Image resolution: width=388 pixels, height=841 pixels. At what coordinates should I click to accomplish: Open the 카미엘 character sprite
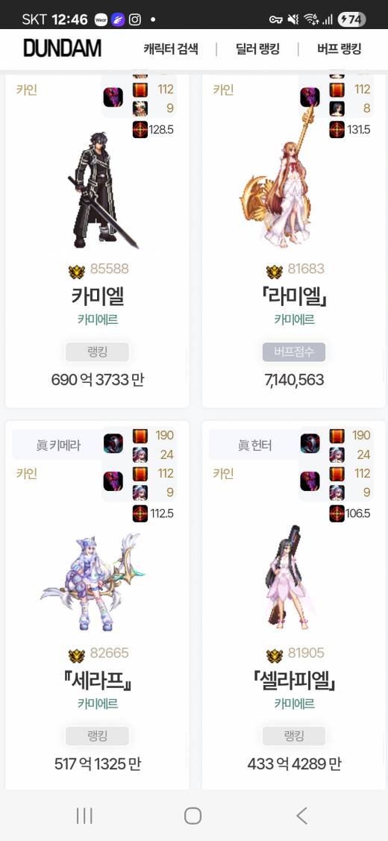[102, 190]
